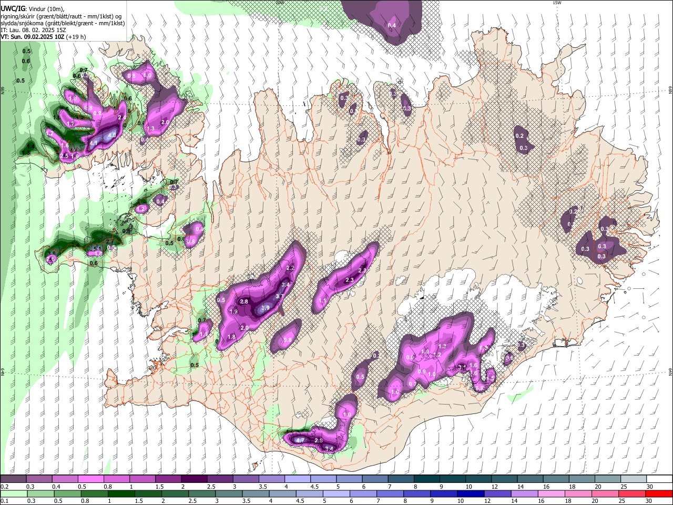Click the 3.9 precipitation value in west Iceland
The height and width of the screenshot is (505, 673).
266,308
